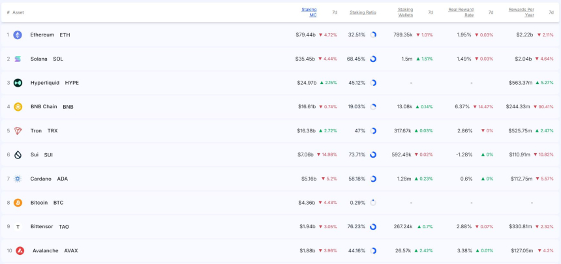
Task: Sort by the Rewards Per Year header
Action: click(521, 12)
